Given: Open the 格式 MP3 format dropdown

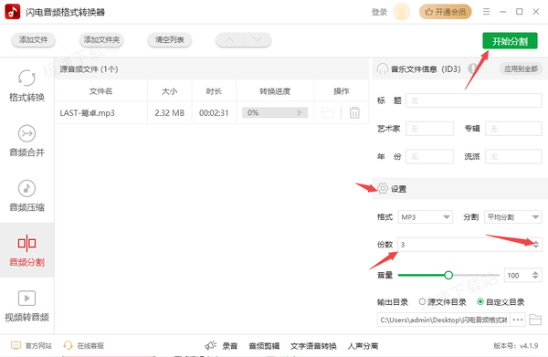Looking at the screenshot, I should [426, 217].
